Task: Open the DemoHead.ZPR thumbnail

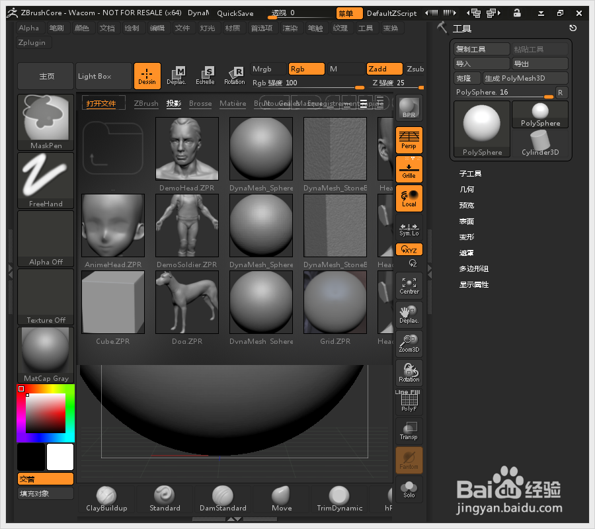Action: [x=186, y=148]
